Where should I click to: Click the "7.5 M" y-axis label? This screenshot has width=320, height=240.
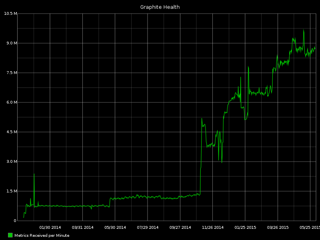coord(12,73)
